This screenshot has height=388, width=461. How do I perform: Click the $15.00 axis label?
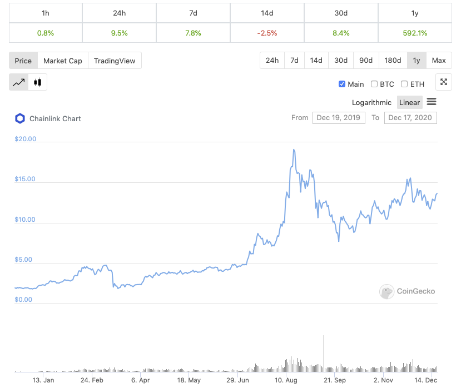click(25, 179)
